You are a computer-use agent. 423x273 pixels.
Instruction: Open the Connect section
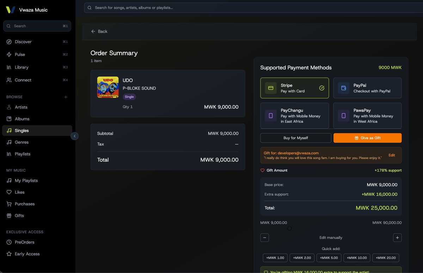(23, 80)
